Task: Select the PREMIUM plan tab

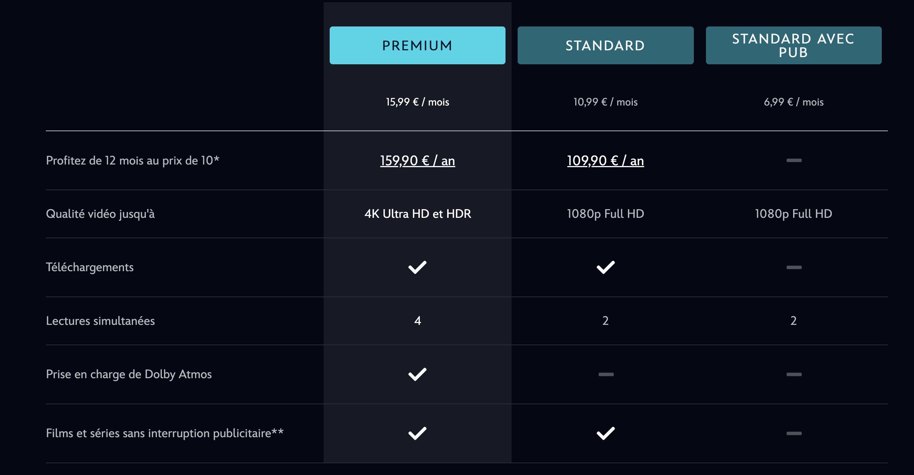Action: [417, 45]
